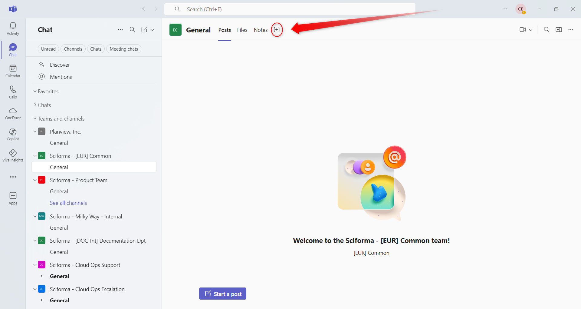Toggle the Channels filter chip
The image size is (581, 309).
click(73, 49)
